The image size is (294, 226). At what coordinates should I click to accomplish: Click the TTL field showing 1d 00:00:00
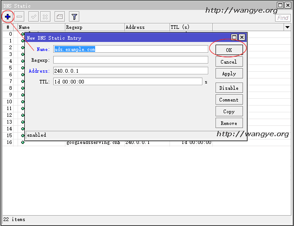point(128,82)
